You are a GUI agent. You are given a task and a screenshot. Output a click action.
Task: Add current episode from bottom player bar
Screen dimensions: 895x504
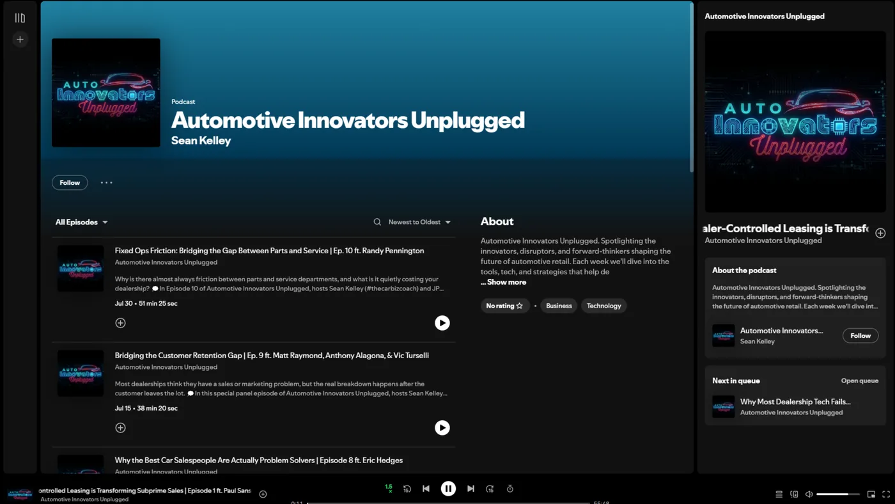tap(263, 494)
